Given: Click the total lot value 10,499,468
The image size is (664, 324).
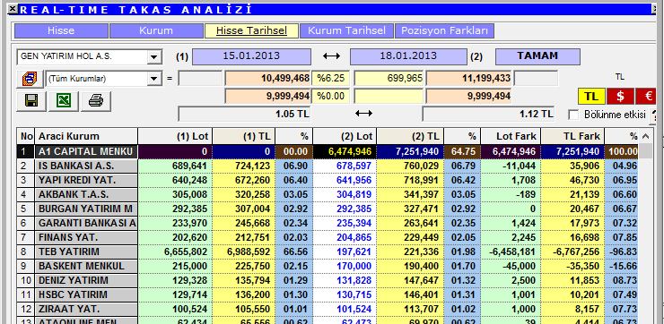Looking at the screenshot, I should click(x=268, y=79).
